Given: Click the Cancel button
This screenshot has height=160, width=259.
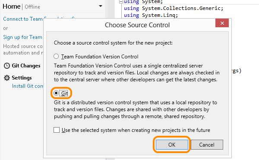Looking at the screenshot, I should coord(207,144).
